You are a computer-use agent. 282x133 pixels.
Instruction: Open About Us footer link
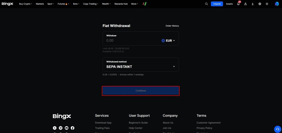coord(168,123)
